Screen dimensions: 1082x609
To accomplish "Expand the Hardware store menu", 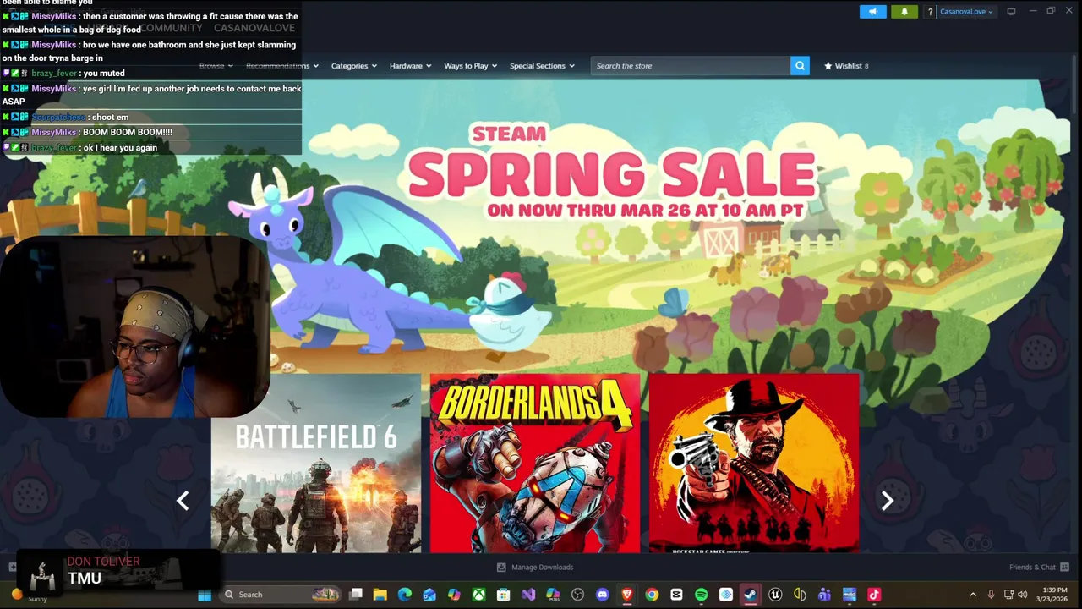I will pos(410,65).
